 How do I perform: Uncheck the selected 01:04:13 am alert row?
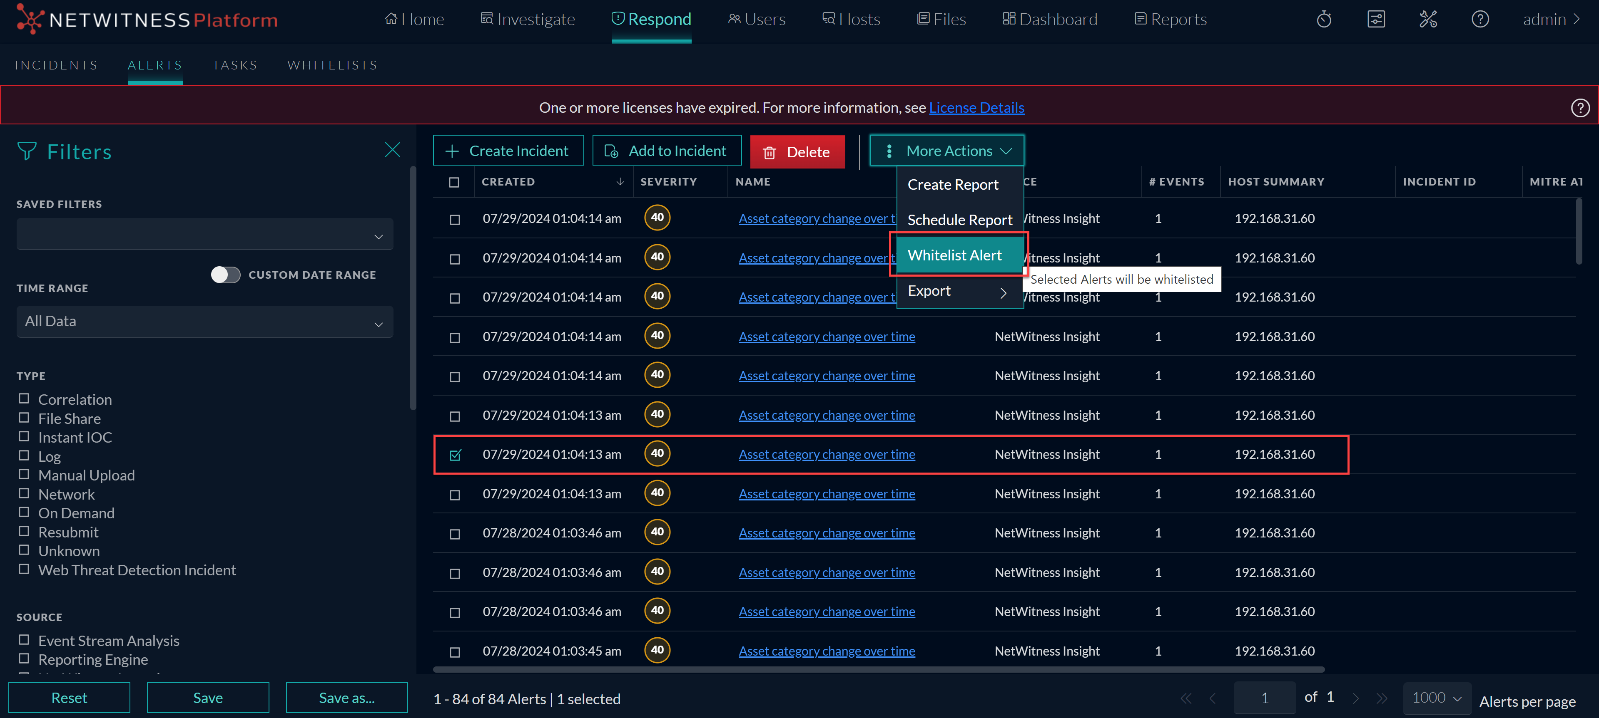pos(455,455)
